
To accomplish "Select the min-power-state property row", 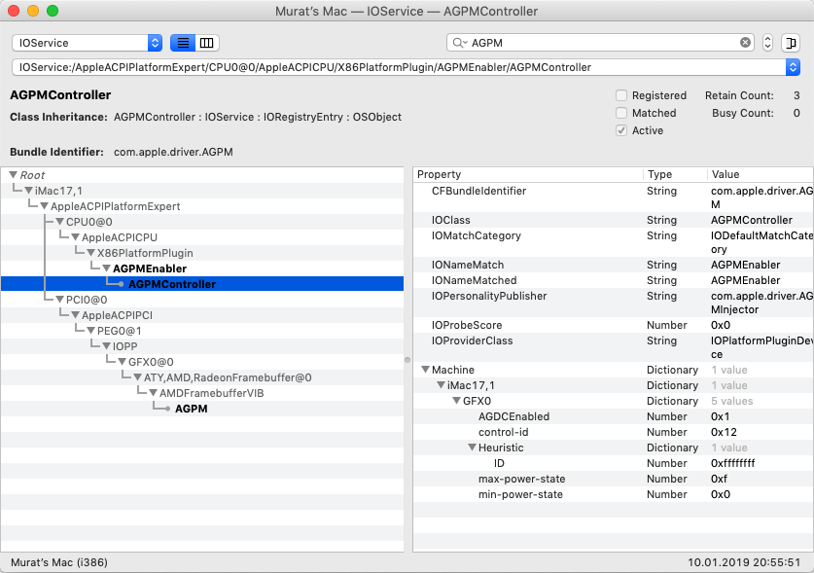I will pos(613,494).
